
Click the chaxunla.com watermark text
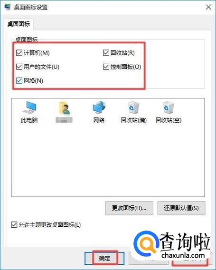183,255
